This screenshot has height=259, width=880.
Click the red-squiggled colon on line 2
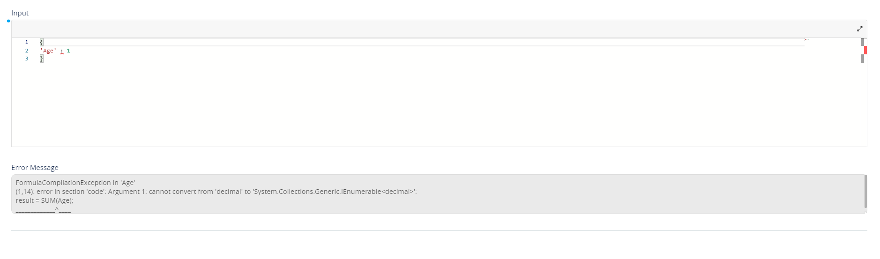62,51
